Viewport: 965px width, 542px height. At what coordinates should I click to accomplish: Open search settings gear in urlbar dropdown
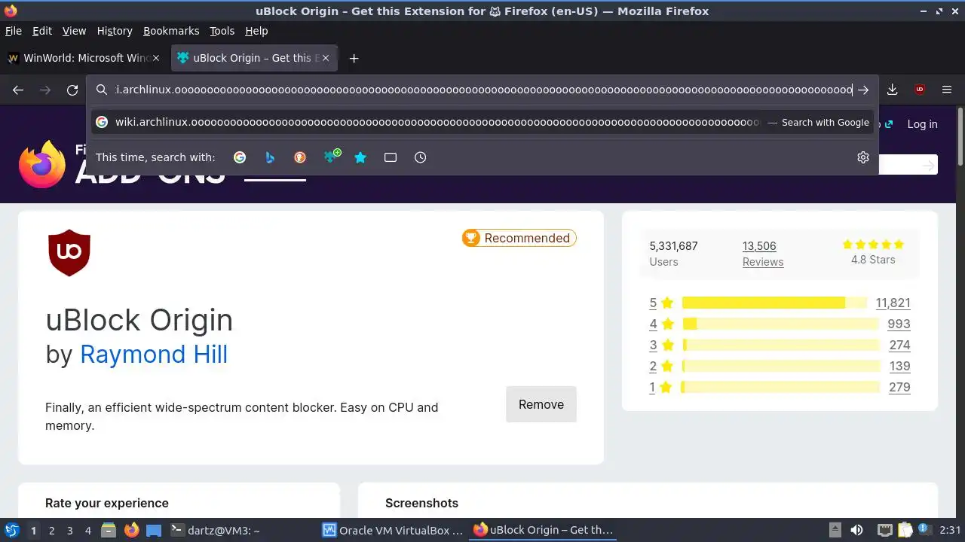863,157
